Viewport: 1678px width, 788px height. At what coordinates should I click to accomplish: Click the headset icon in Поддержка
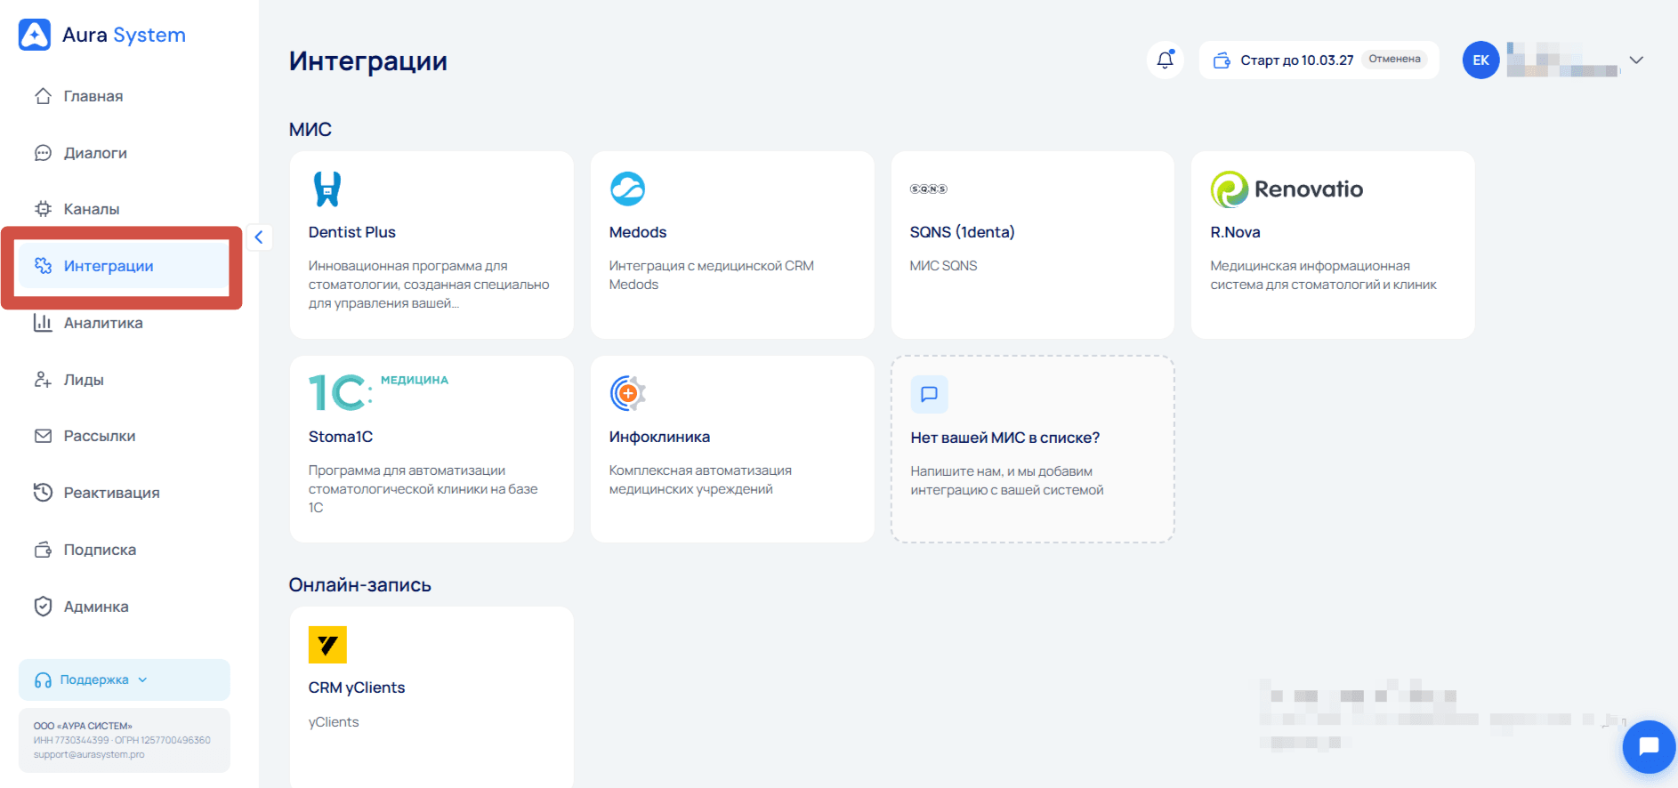point(43,680)
